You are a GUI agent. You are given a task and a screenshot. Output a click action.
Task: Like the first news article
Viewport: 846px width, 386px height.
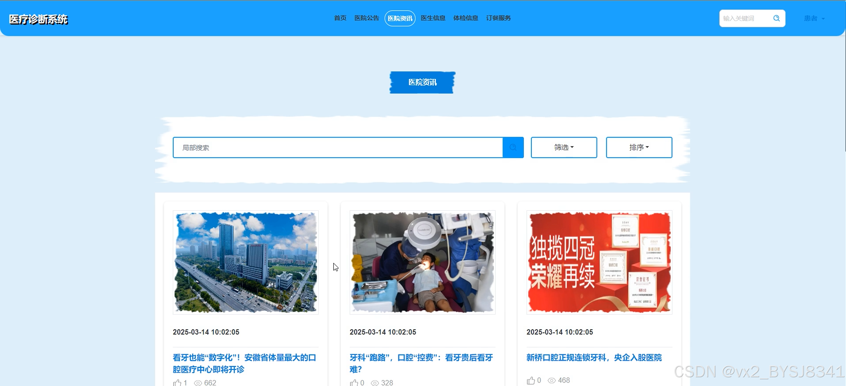pos(177,382)
